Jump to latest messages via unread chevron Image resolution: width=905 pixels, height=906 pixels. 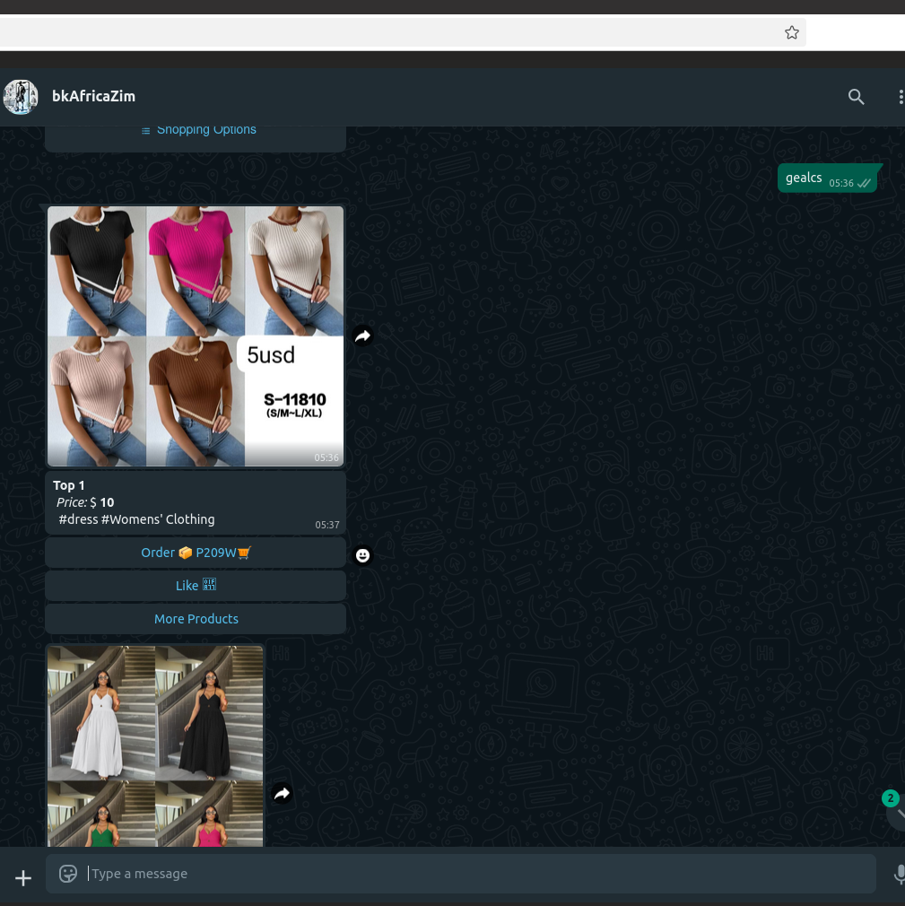pos(896,813)
